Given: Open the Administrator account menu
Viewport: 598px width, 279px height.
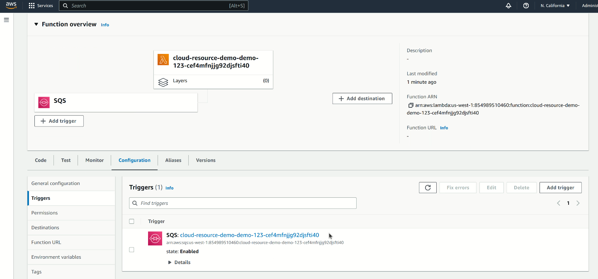Looking at the screenshot, I should [589, 6].
